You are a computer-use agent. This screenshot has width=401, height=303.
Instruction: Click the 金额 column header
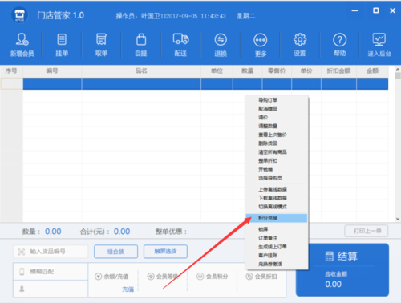point(372,71)
